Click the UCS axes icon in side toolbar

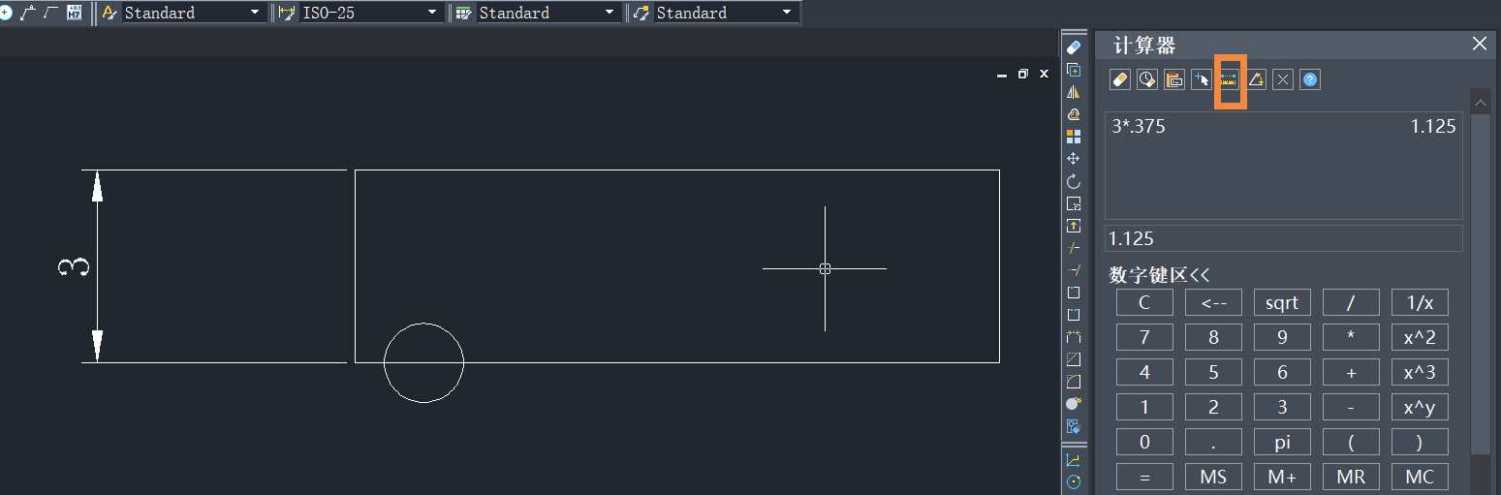1073,460
